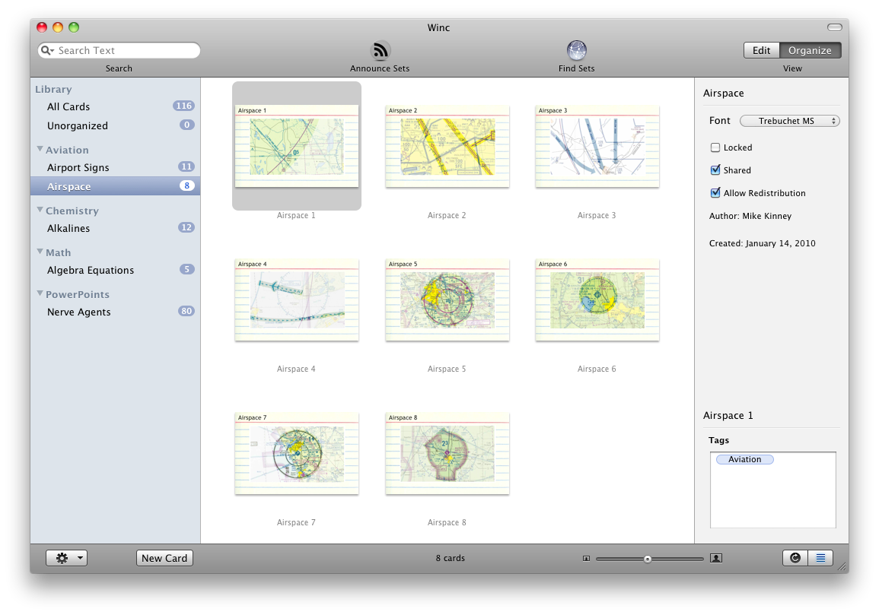Open the Announce Sets RSS icon

(380, 50)
